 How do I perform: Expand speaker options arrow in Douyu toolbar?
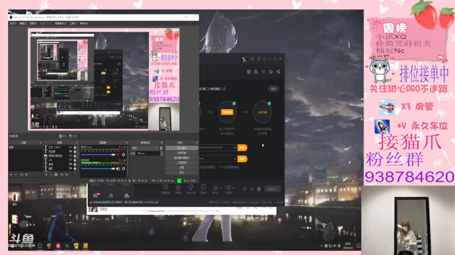233,188
